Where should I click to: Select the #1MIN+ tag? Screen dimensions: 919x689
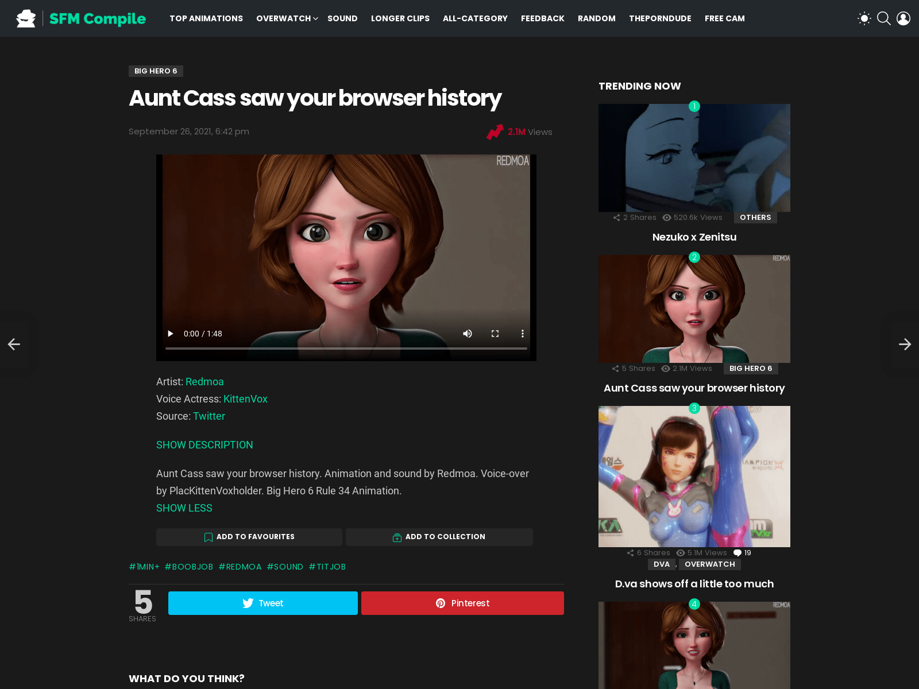[144, 567]
